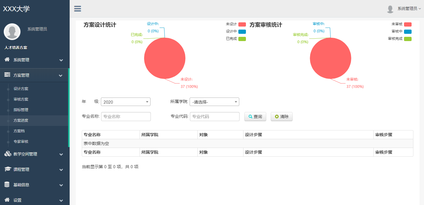Open the 系统管理员 user dropdown

409,9
